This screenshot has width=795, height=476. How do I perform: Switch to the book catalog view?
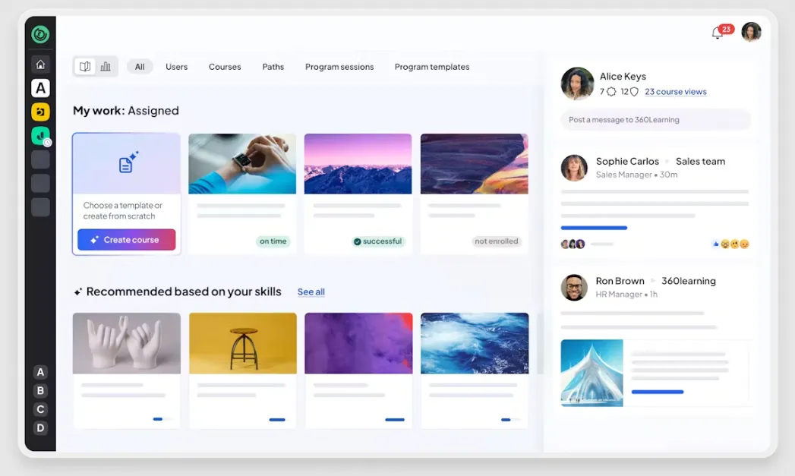point(85,67)
